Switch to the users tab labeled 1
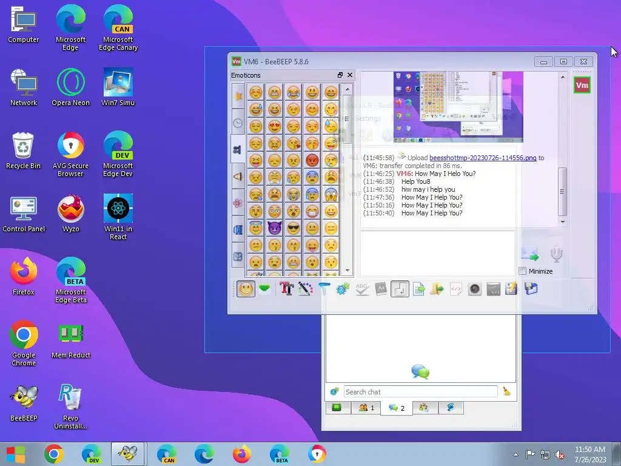This screenshot has width=621, height=466. (x=366, y=407)
